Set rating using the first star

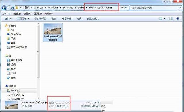coord(57,103)
